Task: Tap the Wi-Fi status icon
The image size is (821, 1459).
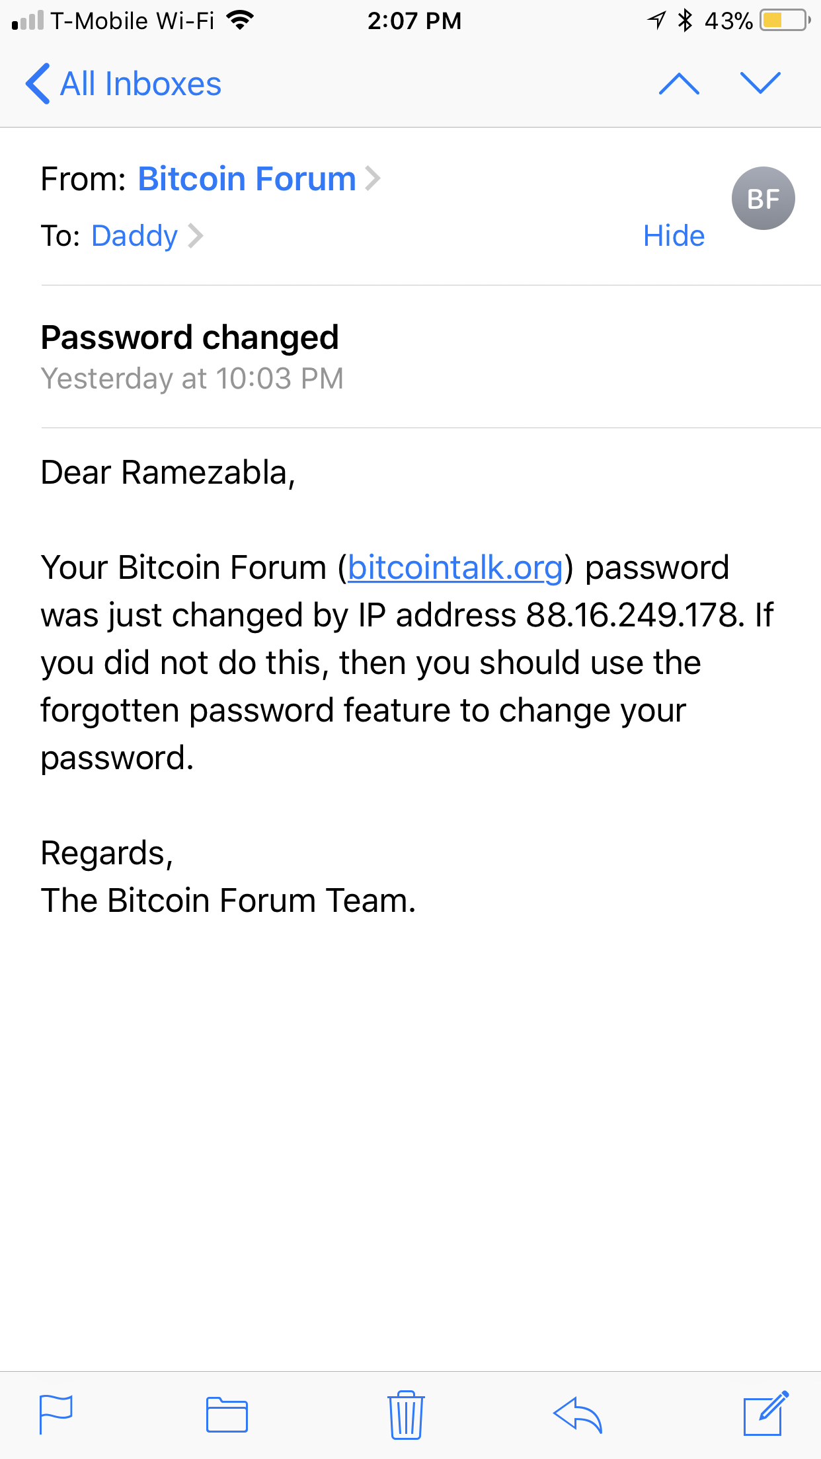Action: (x=240, y=20)
